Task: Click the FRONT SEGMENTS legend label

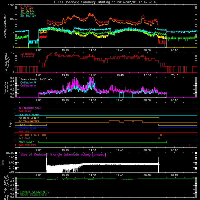Action: coord(34,192)
